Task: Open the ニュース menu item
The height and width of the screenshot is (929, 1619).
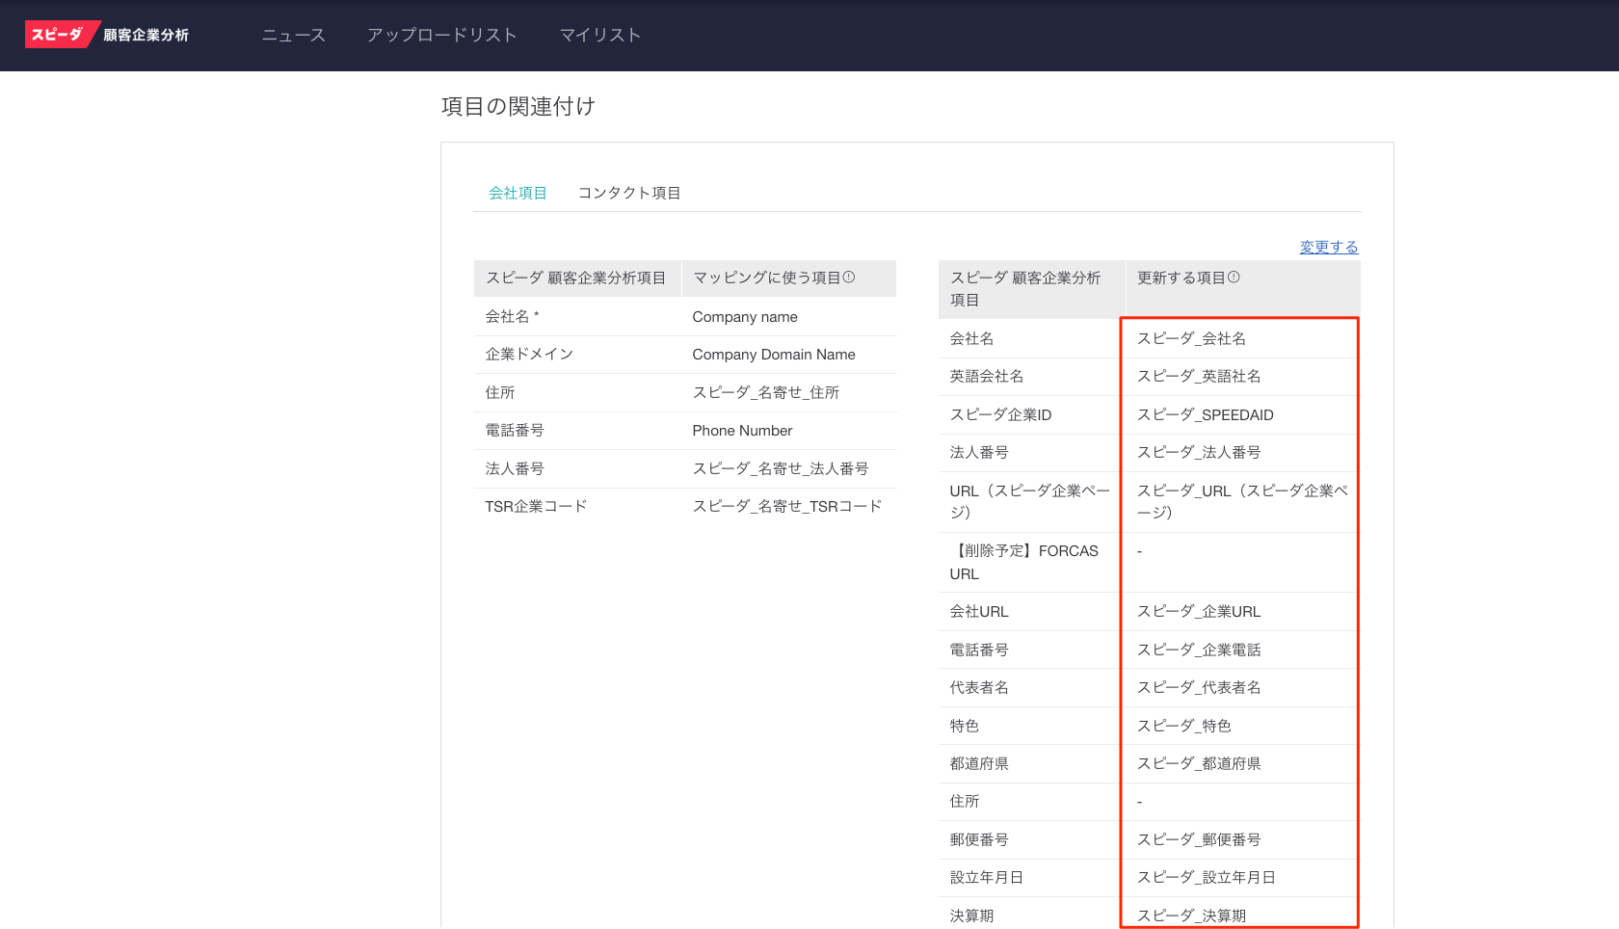Action: pos(293,36)
